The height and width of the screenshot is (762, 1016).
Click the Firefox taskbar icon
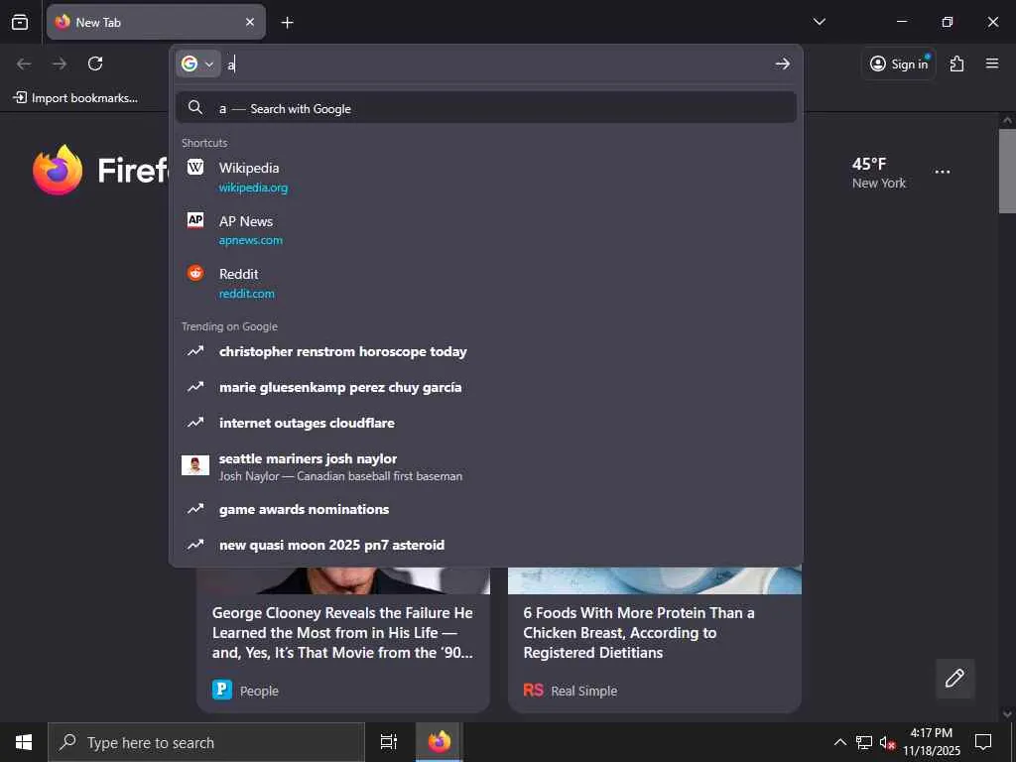tap(439, 742)
